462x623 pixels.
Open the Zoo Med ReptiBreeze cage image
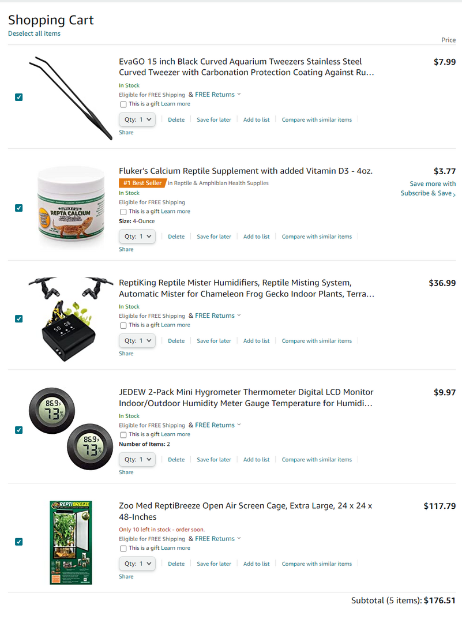[71, 543]
